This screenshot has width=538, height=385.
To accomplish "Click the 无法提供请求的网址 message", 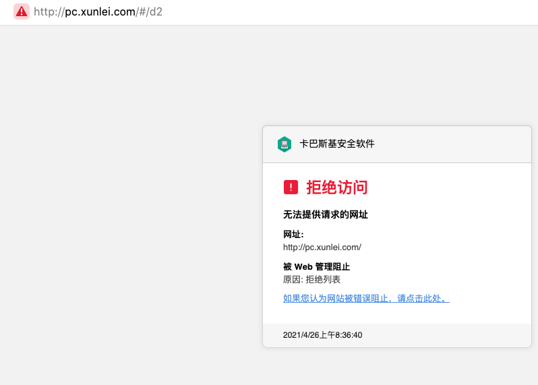I will click(325, 215).
